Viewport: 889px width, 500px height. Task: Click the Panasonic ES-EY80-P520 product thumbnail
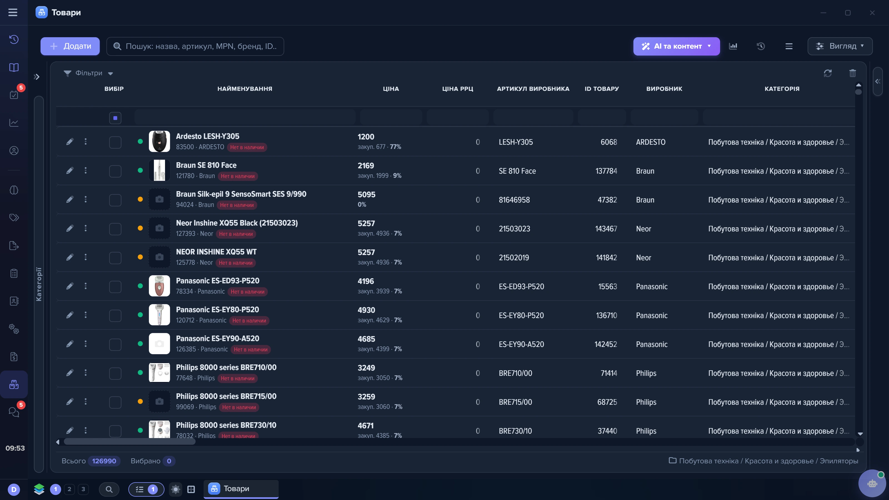pos(159,315)
